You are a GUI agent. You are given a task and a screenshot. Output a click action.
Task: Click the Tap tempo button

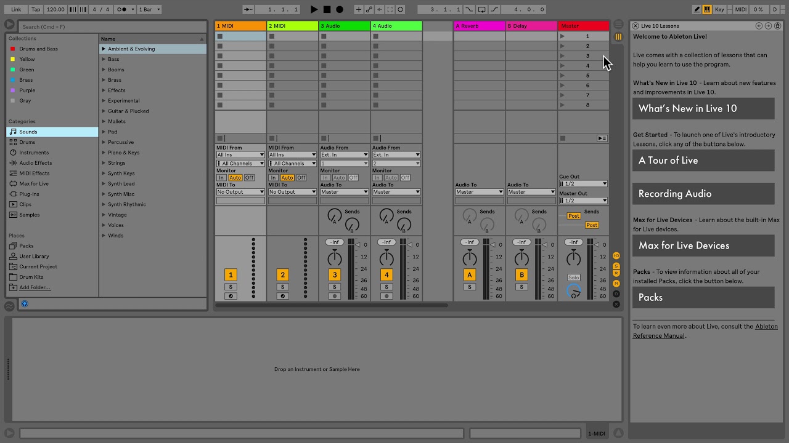(36, 9)
